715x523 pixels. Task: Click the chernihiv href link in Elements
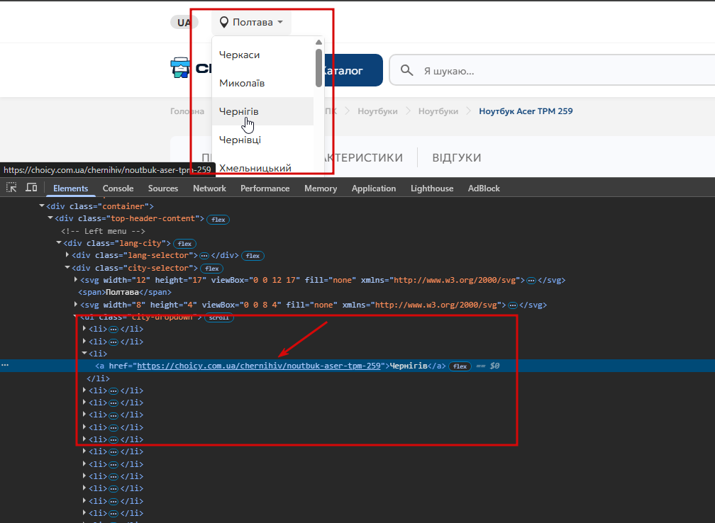258,366
